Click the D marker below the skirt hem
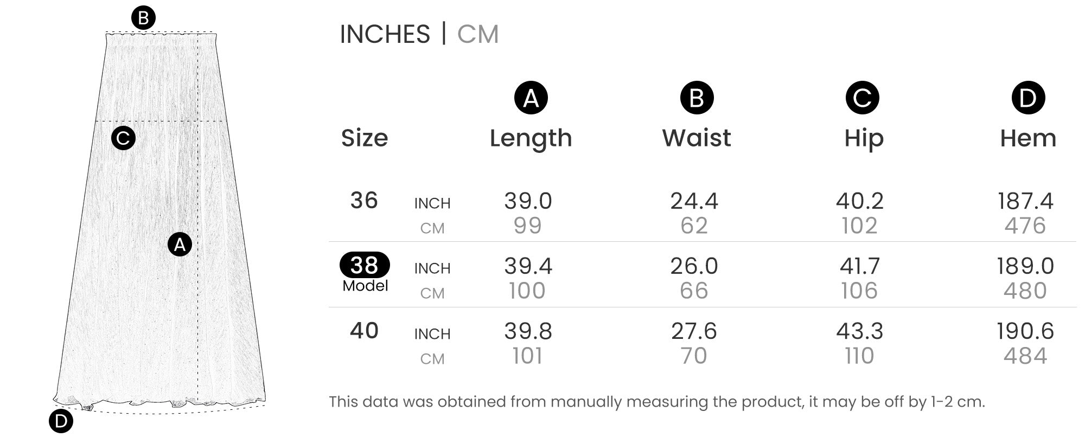Viewport: 1085px width, 437px height. 61,421
